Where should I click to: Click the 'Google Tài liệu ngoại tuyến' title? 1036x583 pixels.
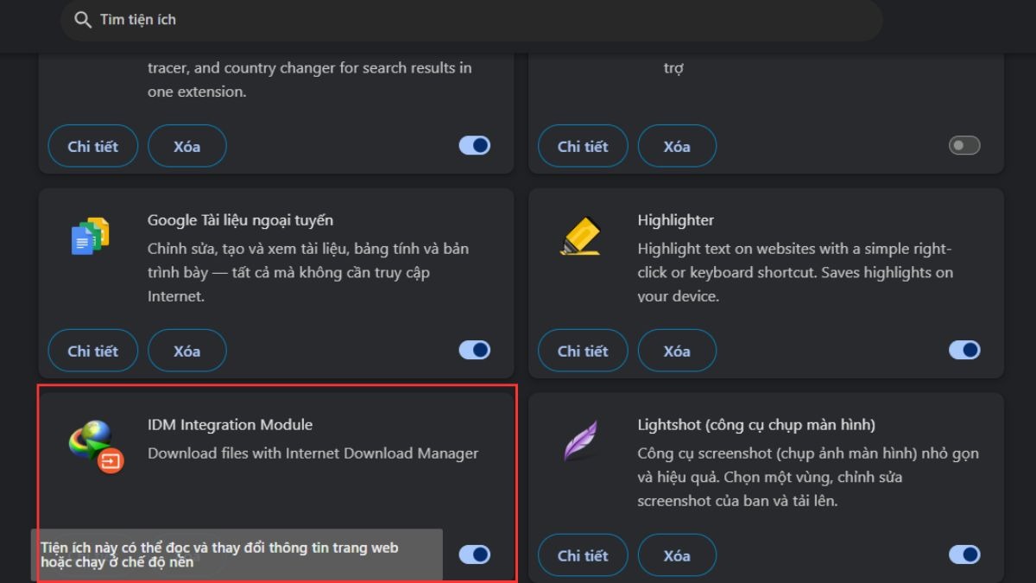pos(241,220)
